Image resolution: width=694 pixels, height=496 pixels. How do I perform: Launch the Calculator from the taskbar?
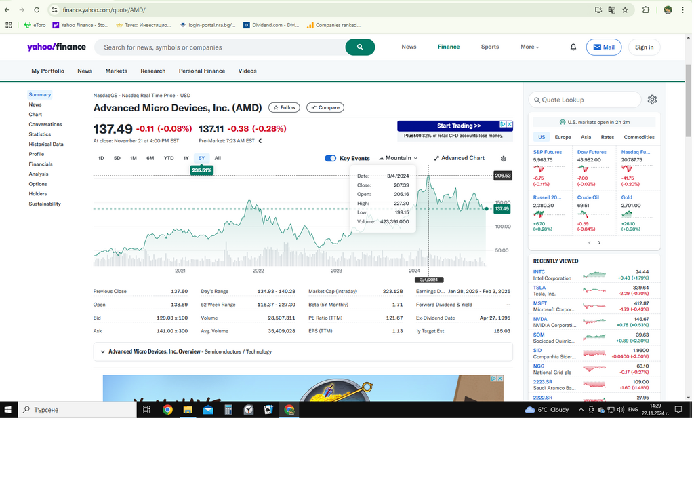[x=228, y=410]
